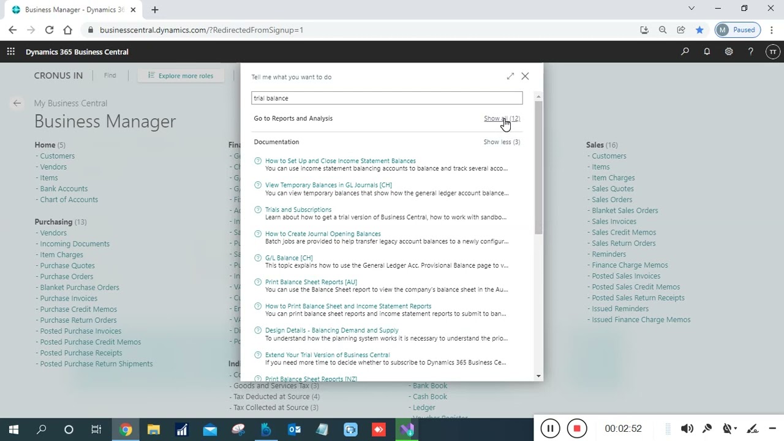Pause the screen recording
Viewport: 784px width, 441px height.
550,429
